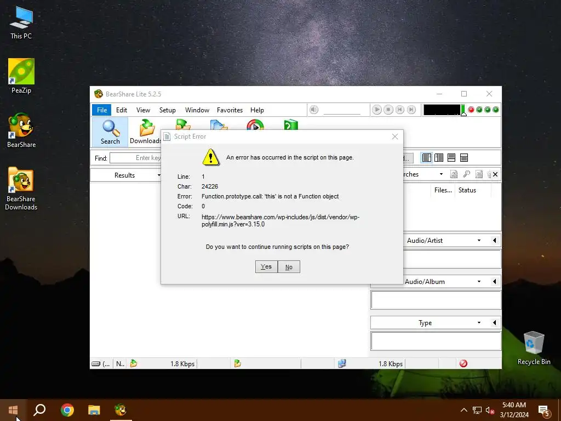Open the Windows Start menu
Image resolution: width=561 pixels, height=421 pixels.
click(x=13, y=410)
